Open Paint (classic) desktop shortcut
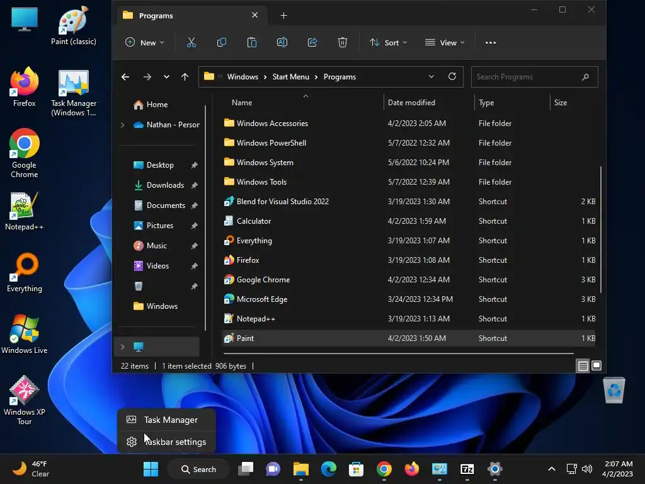645x484 pixels. (74, 25)
